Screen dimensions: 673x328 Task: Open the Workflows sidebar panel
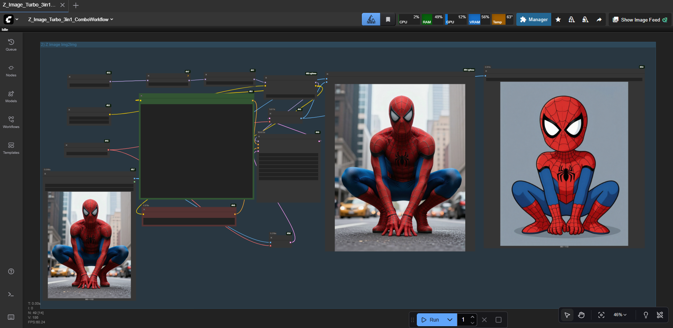pyautogui.click(x=11, y=123)
